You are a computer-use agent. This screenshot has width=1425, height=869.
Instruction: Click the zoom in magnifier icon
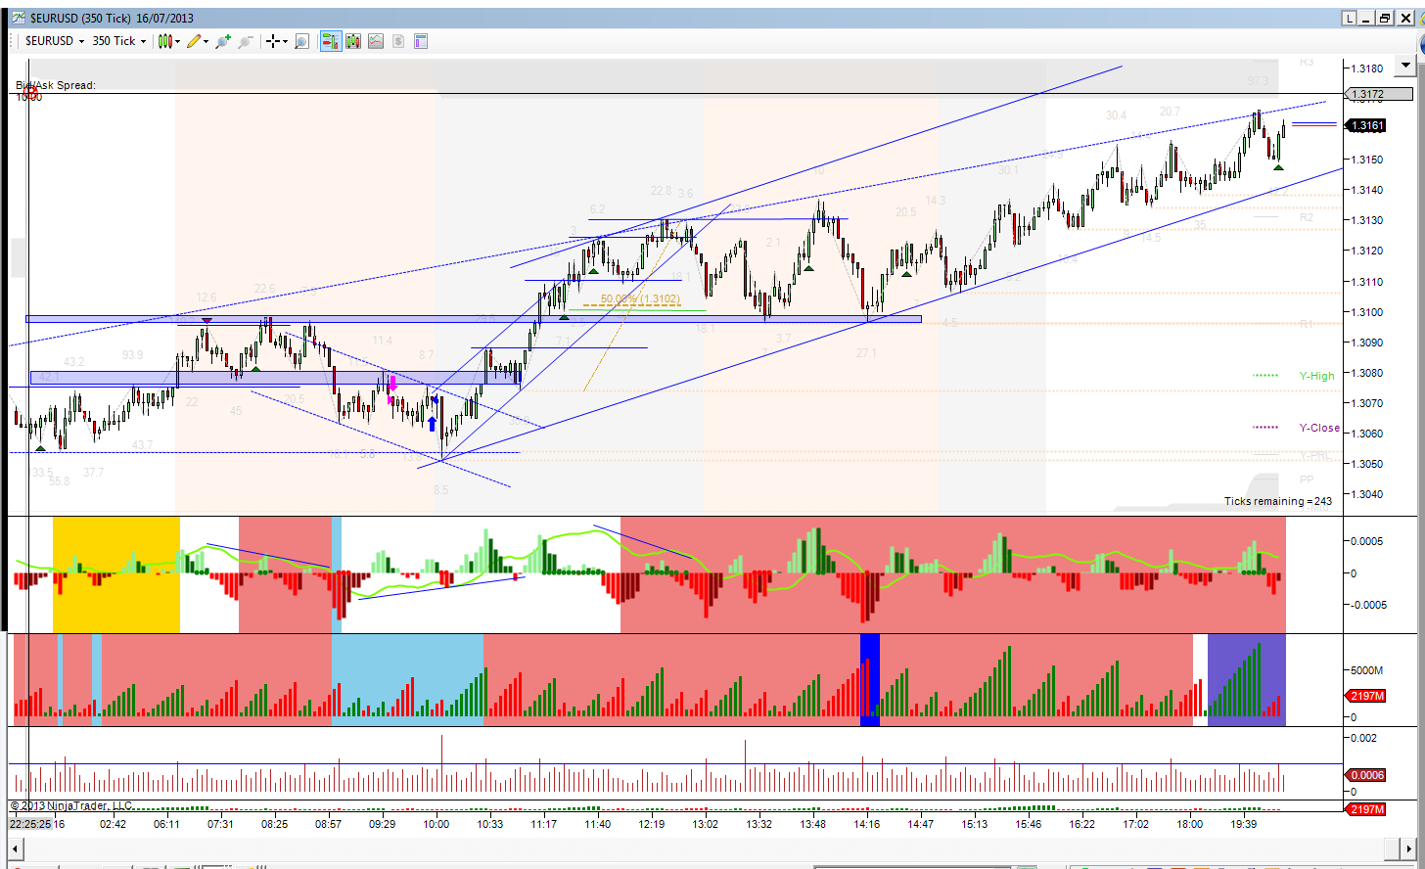pos(223,41)
